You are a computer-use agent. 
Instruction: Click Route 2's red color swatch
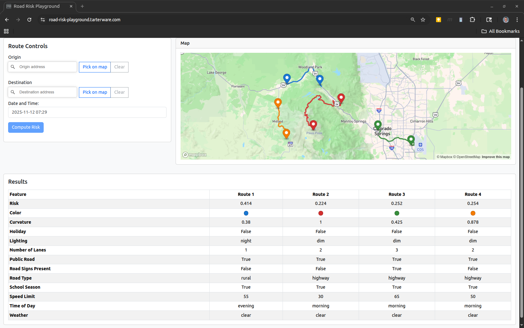click(x=320, y=213)
